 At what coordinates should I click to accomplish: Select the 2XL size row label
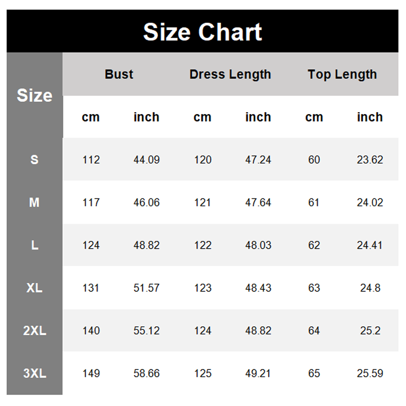(x=35, y=330)
